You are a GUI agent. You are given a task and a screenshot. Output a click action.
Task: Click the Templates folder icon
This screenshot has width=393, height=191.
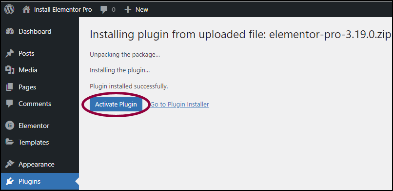click(x=10, y=142)
